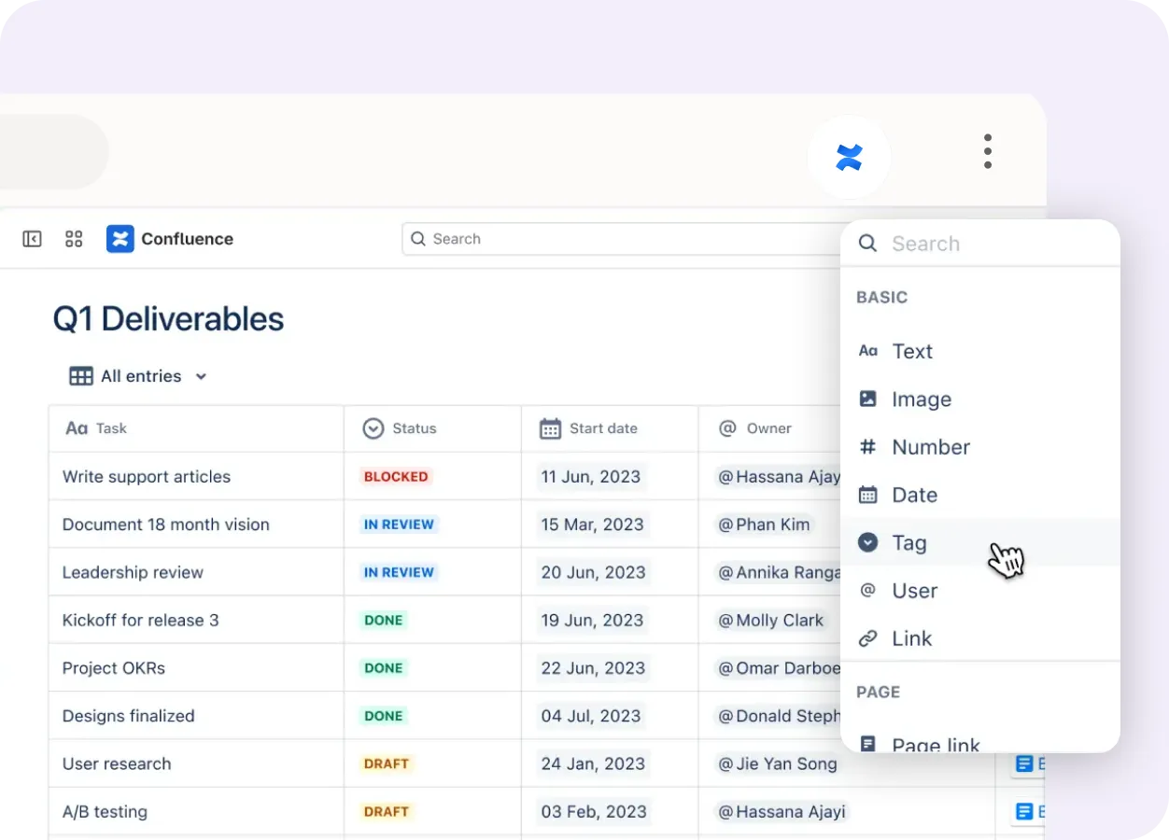Screen dimensions: 1169x840
Task: Click the @ icon beside User
Action: [x=867, y=591]
